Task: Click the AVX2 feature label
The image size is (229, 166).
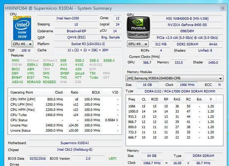Action: (x=79, y=65)
